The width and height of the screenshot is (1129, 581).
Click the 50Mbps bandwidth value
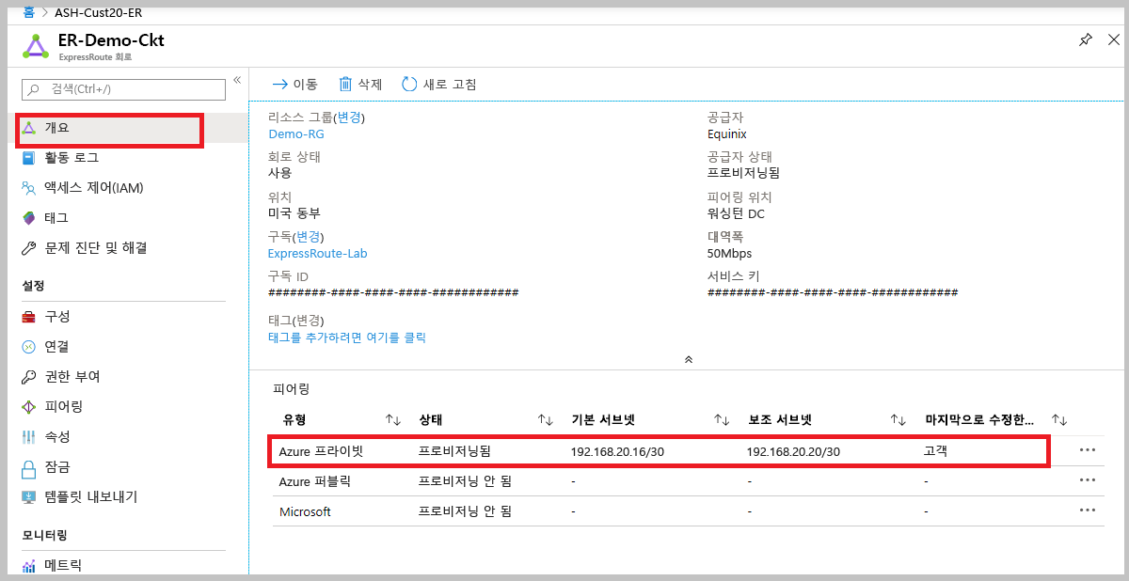729,253
